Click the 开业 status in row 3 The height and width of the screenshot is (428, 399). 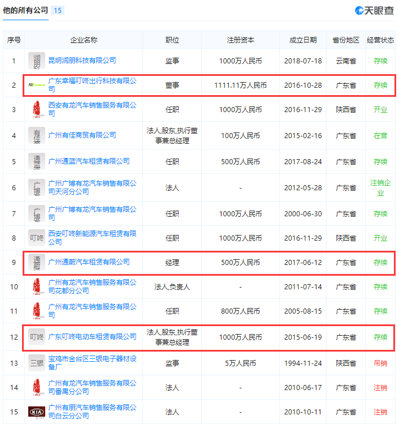coord(380,110)
